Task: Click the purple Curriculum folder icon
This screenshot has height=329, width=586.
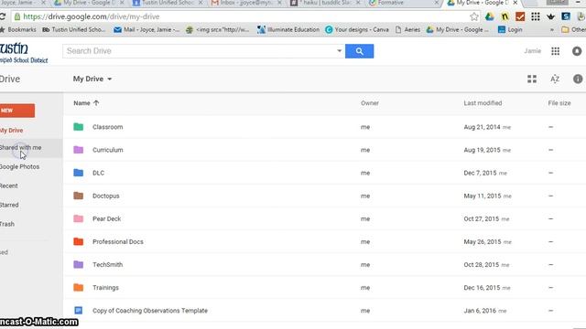Action: (79, 150)
